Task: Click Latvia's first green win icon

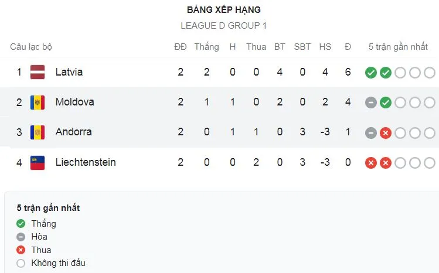Action: (x=370, y=73)
